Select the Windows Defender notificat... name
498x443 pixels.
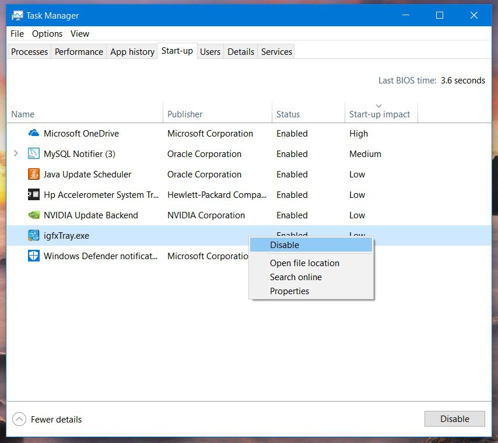[x=100, y=256]
